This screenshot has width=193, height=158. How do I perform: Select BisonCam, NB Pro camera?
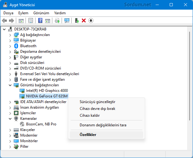(x=41, y=124)
